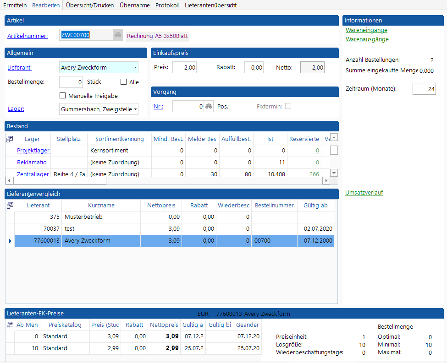Image resolution: width=447 pixels, height=363 pixels.
Task: Open column chooser icon in Lieferanten-EK-Preise grid
Action: pos(10,325)
